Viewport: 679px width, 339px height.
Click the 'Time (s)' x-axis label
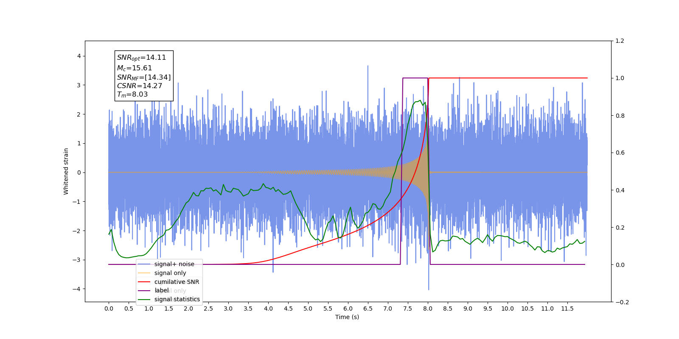(x=347, y=317)
